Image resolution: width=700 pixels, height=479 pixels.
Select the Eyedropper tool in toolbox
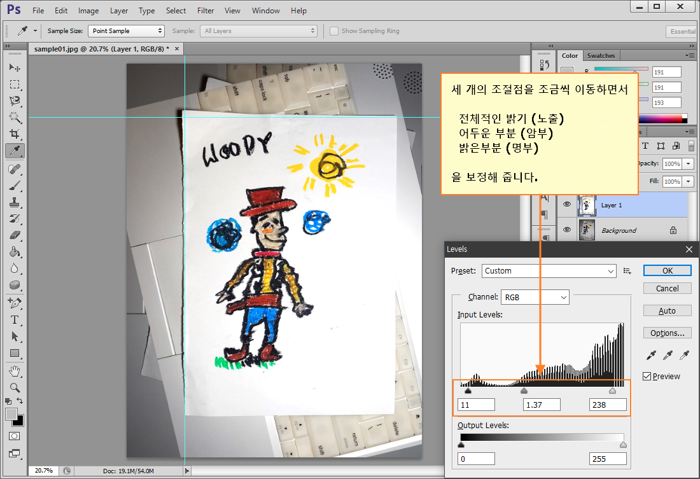point(15,151)
